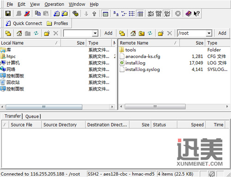
Task: Click the upload arrow icon
Action: [x=94, y=14]
